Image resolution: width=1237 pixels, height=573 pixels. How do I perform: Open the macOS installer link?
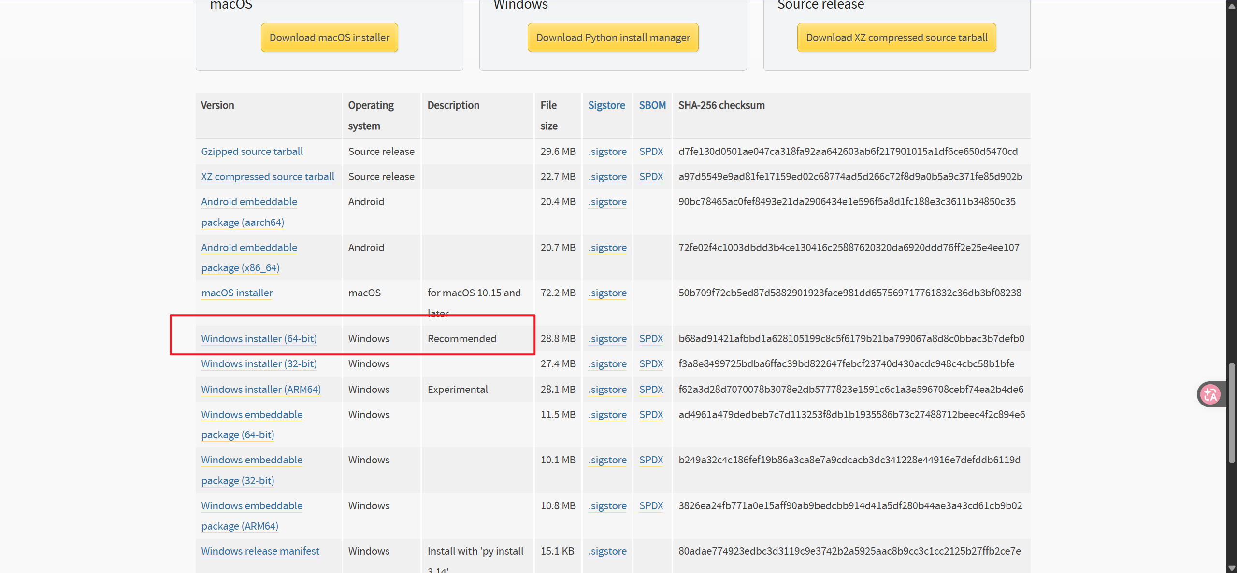237,293
